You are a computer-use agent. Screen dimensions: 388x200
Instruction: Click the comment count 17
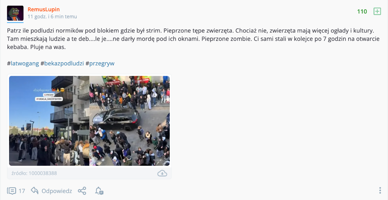22,191
